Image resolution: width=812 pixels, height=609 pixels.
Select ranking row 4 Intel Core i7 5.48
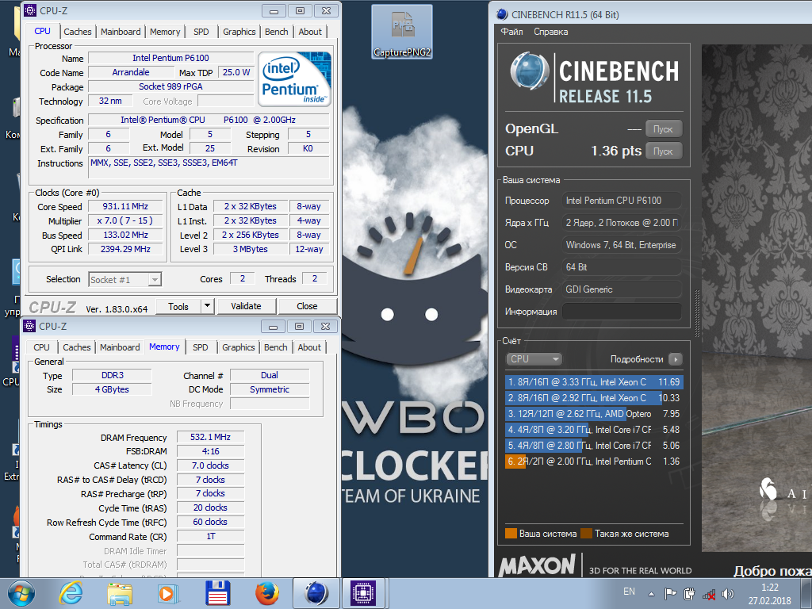(x=594, y=430)
